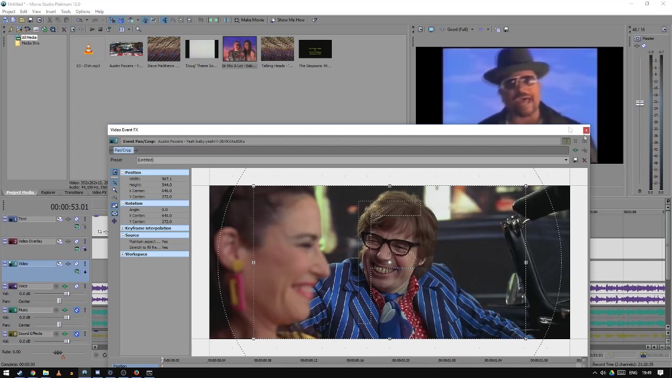Click the media search magnifier icon

point(139,29)
